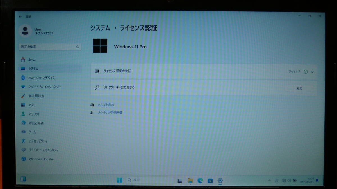Launch Microsoft Edge from the taskbar

[200, 180]
